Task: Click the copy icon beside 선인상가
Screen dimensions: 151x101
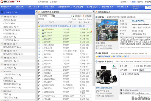Action: point(12,20)
